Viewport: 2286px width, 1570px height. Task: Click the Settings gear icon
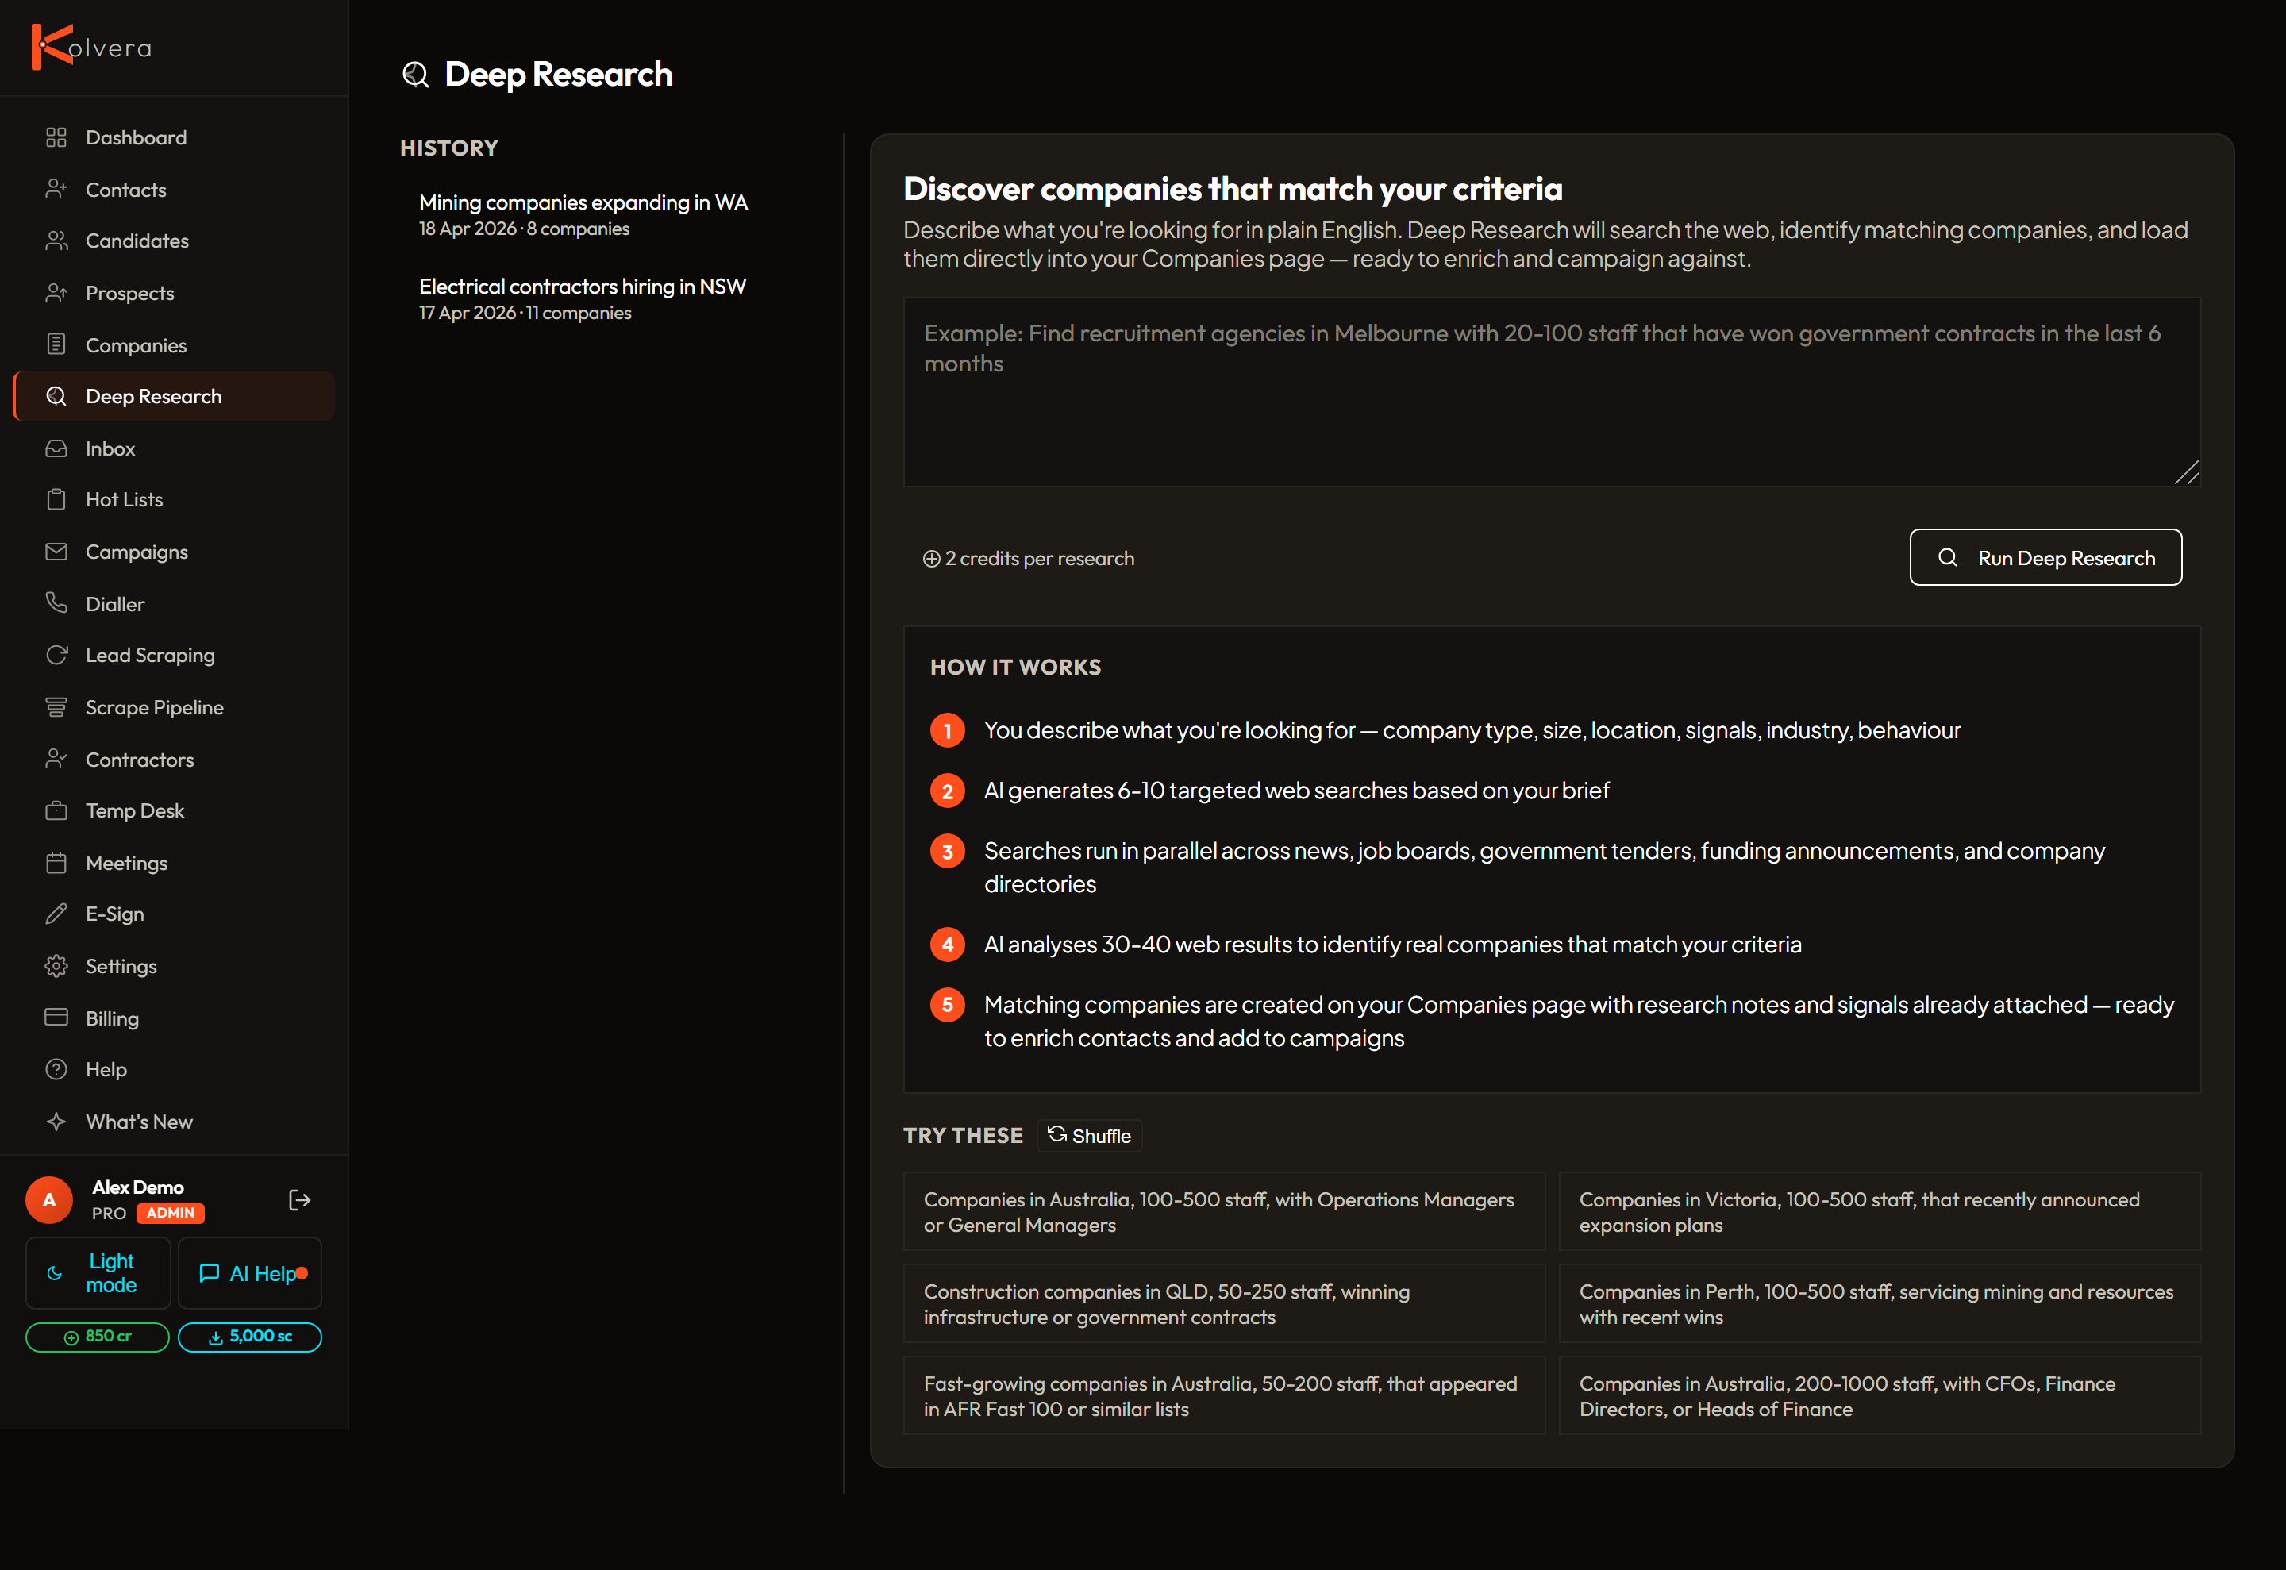tap(56, 966)
